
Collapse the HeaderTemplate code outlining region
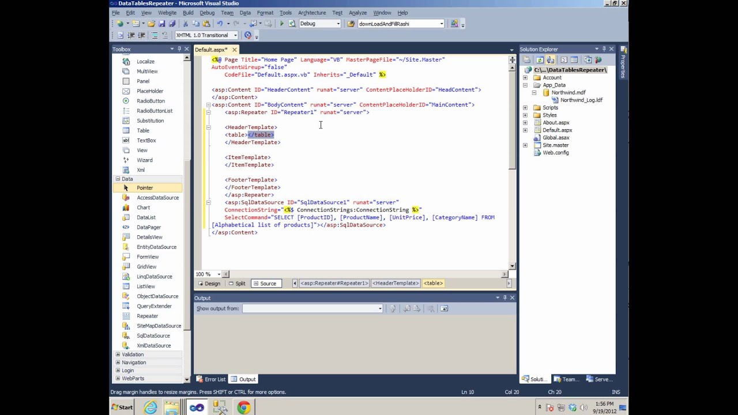tap(209, 127)
